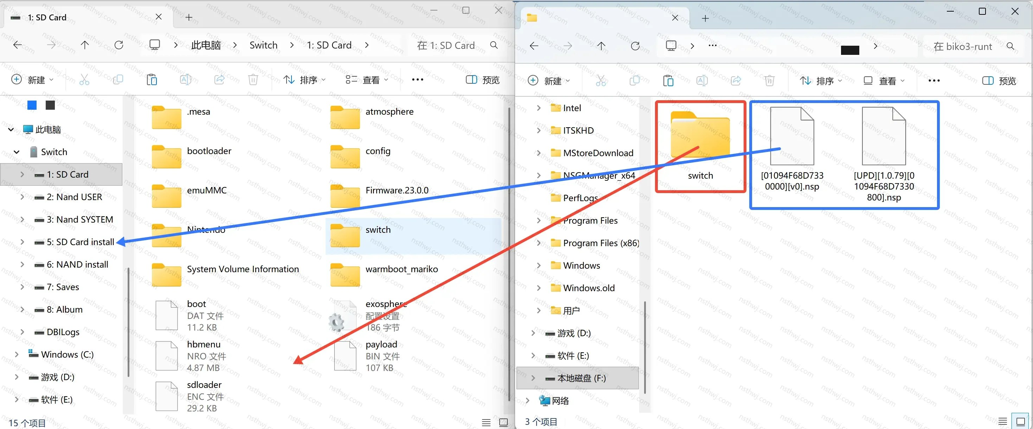Click the dark square above 此电脑

click(x=50, y=105)
